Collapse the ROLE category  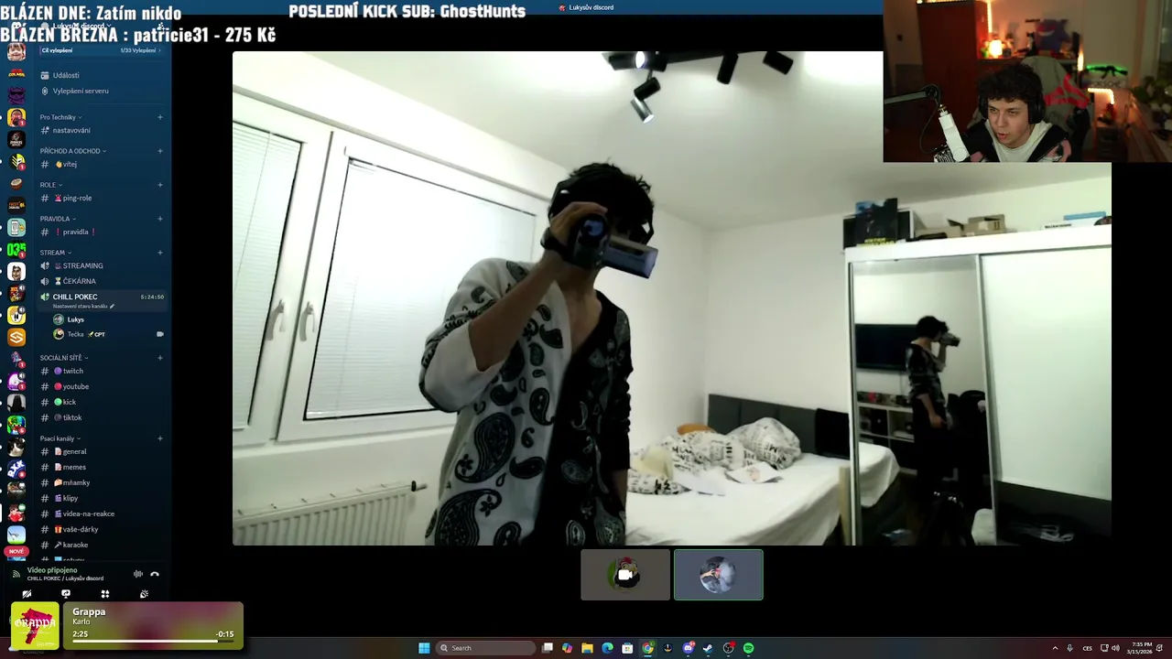point(50,185)
